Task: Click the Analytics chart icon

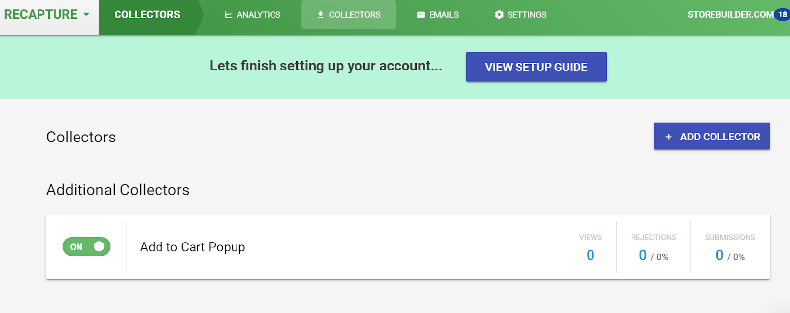Action: click(229, 15)
